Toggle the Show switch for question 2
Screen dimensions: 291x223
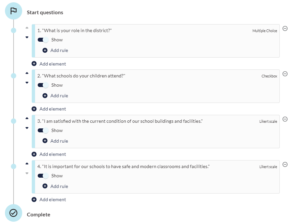coord(43,85)
